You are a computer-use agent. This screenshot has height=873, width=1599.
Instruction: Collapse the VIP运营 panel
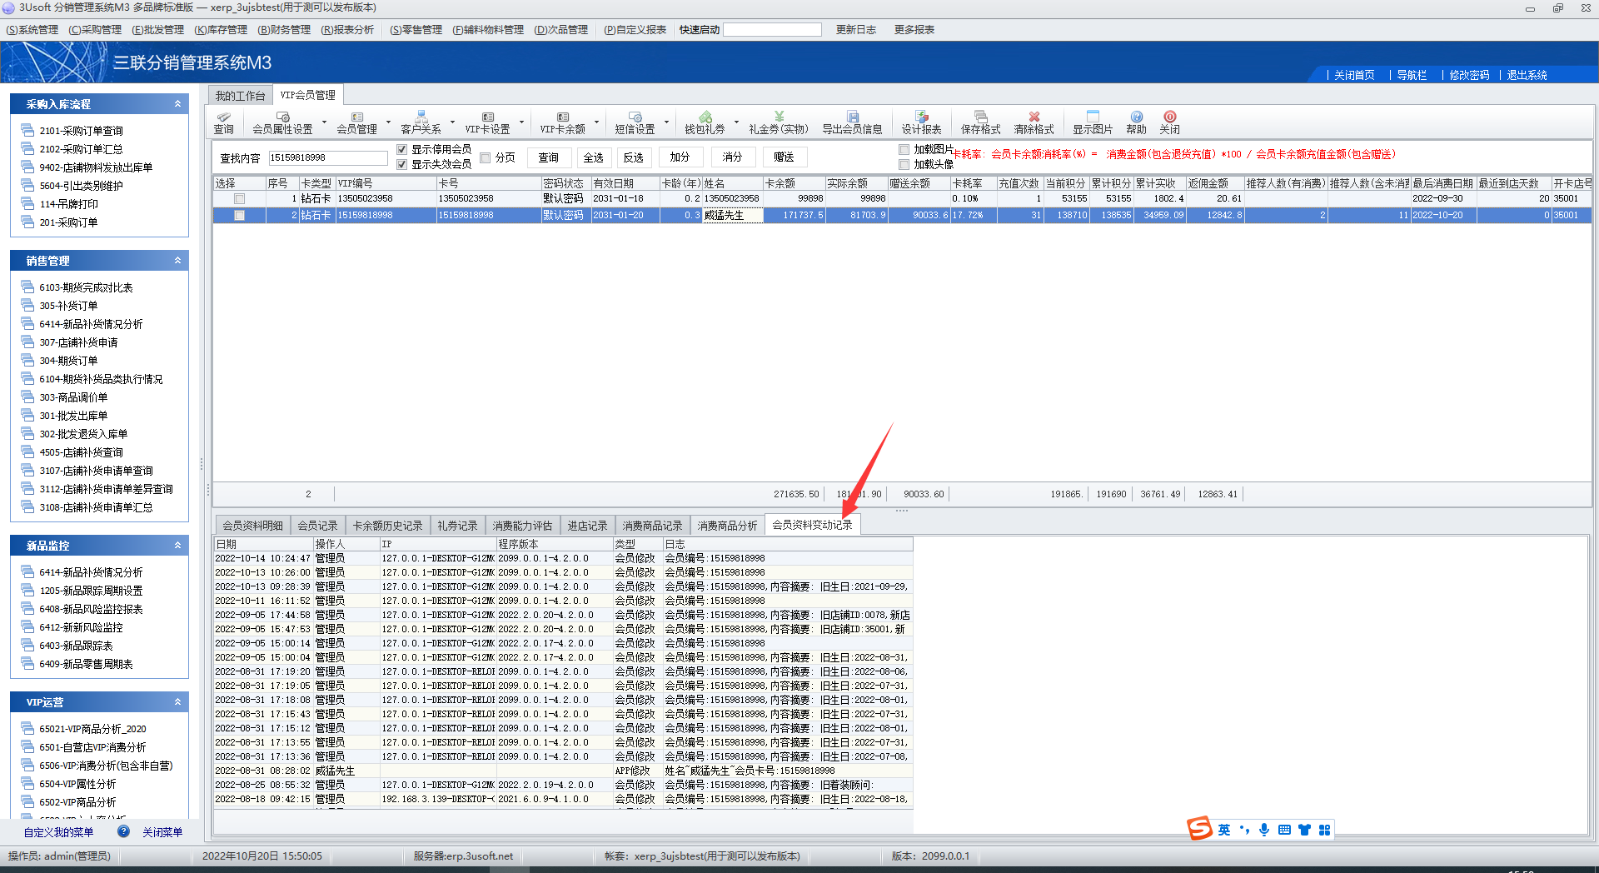click(x=177, y=702)
